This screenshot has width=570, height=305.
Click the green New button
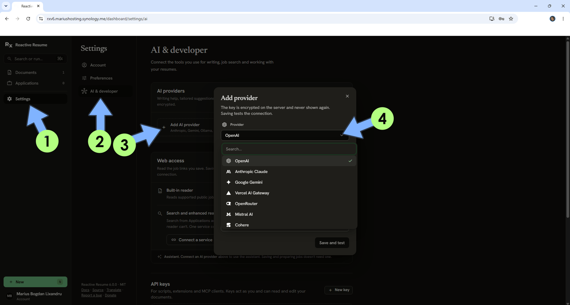pyautogui.click(x=35, y=282)
